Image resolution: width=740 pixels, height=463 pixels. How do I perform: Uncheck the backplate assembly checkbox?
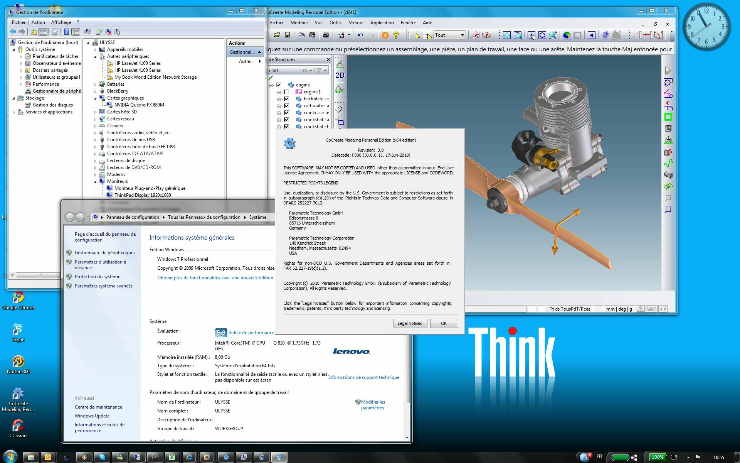[x=286, y=99]
